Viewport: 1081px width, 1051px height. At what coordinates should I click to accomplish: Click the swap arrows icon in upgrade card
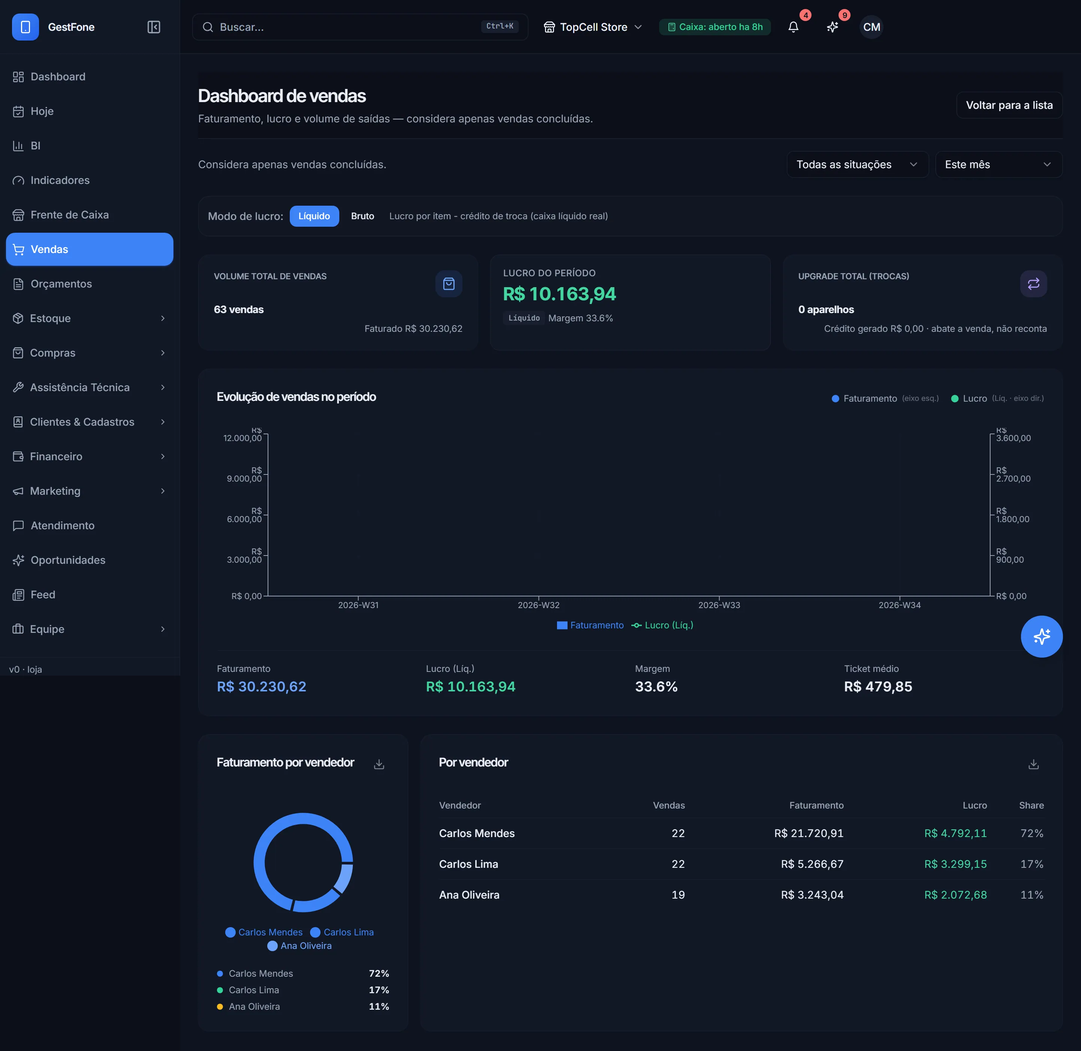pos(1034,284)
